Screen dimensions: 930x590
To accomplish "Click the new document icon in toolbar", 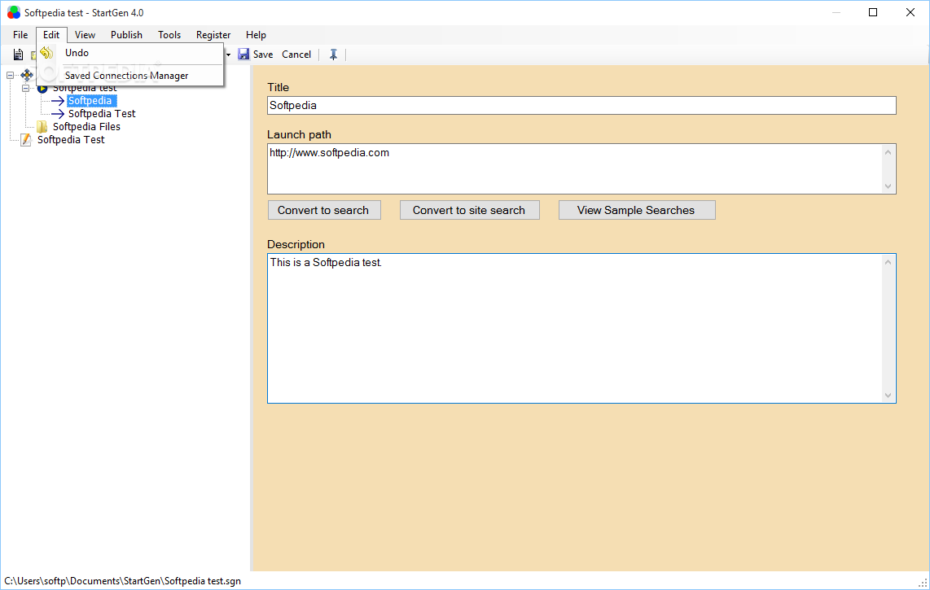I will coord(19,55).
